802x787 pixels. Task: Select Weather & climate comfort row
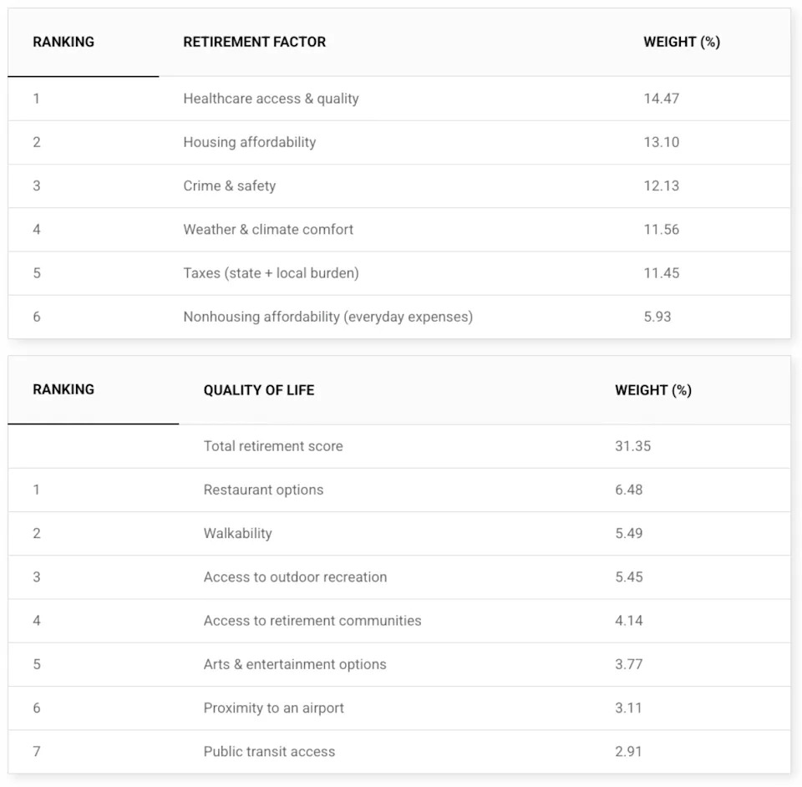268,229
